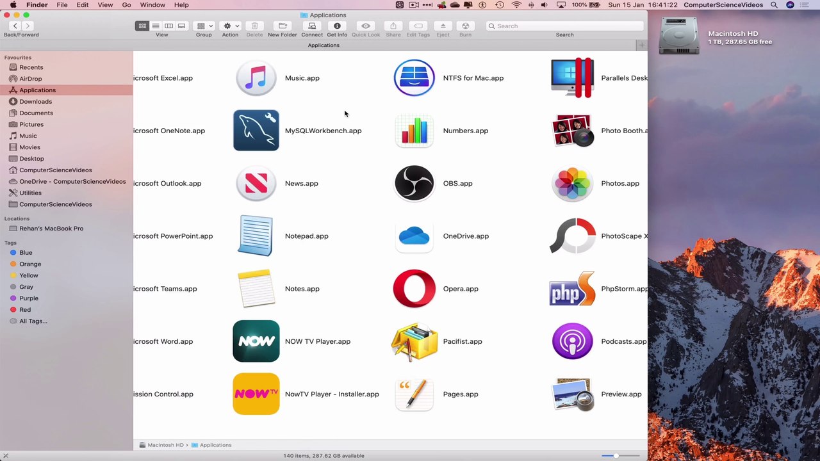Open Edit Tags from the toolbar

[x=418, y=26]
